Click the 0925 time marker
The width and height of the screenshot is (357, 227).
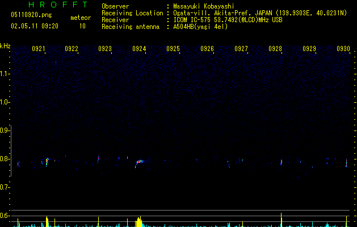coord(173,49)
